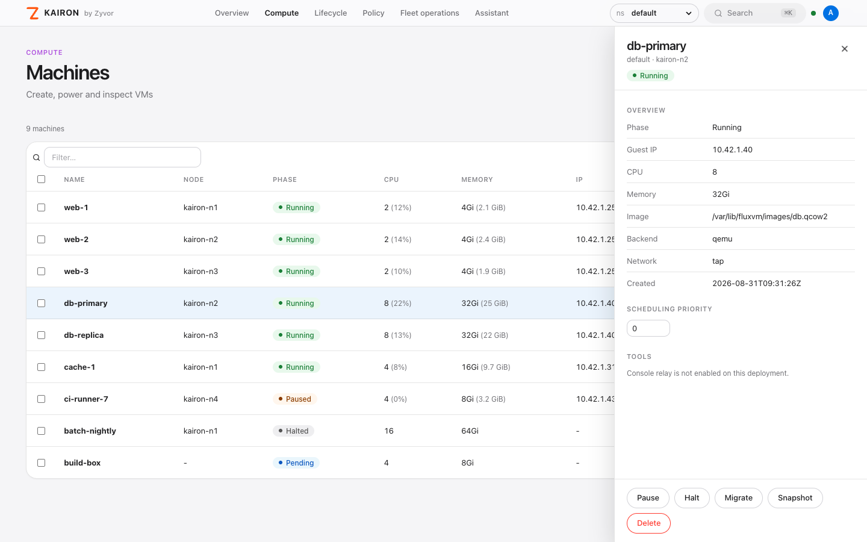Tick the db-replica row checkbox
This screenshot has width=867, height=542.
point(42,335)
